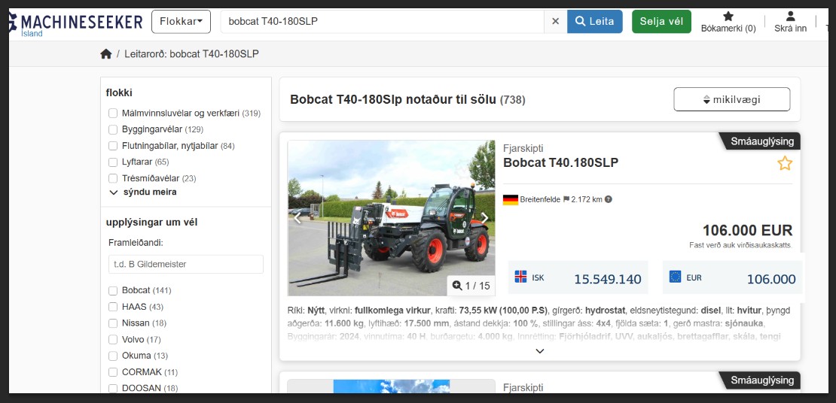The image size is (836, 403).
Task: Click the German flag by Breitenfelde
Action: pos(510,200)
